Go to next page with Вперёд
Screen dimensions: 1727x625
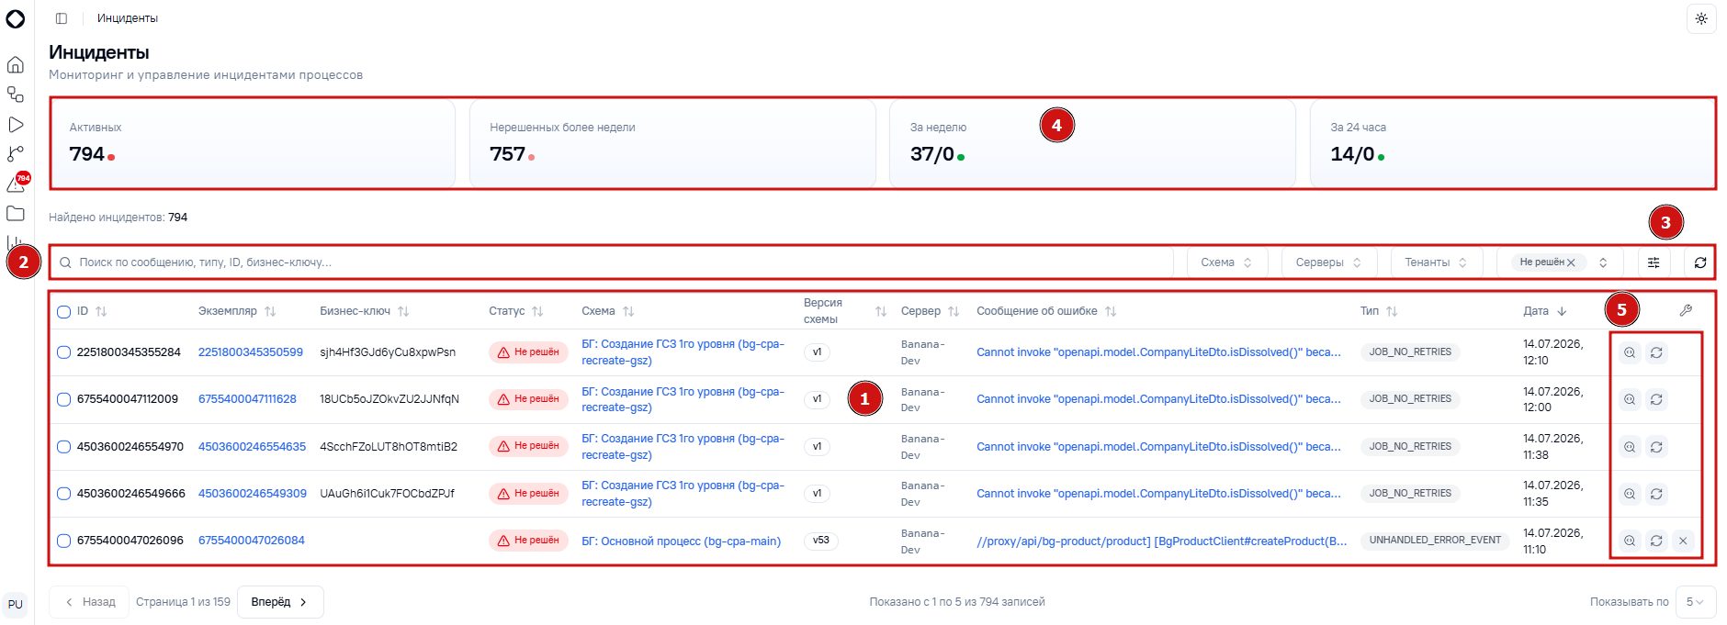coord(280,602)
